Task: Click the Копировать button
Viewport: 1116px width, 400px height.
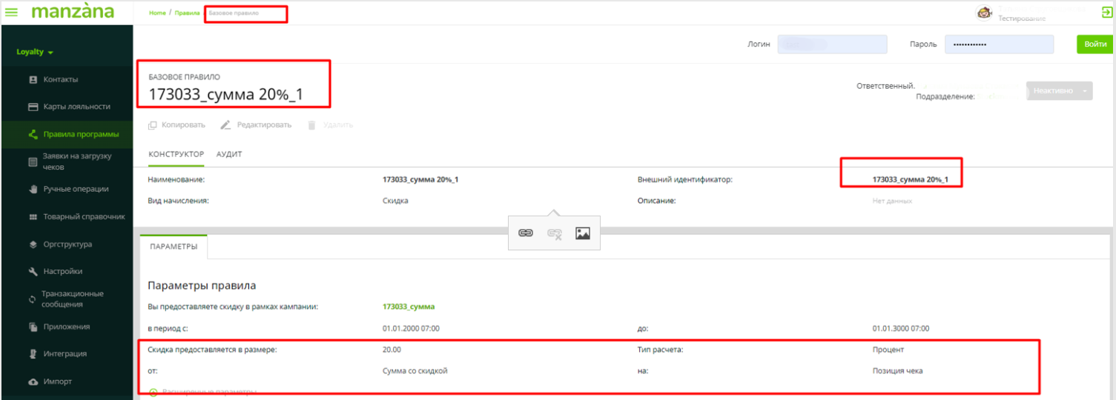Action: point(177,125)
